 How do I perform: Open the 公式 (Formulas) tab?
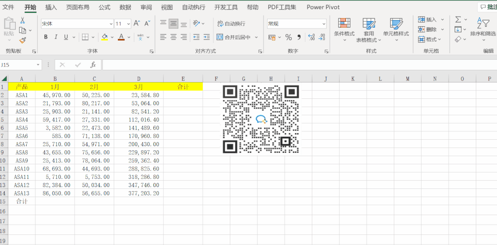105,7
